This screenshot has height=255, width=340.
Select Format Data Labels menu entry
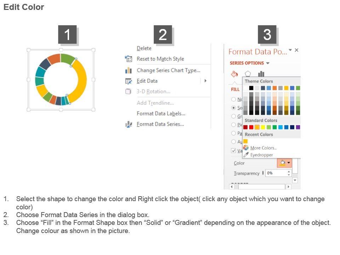click(161, 113)
